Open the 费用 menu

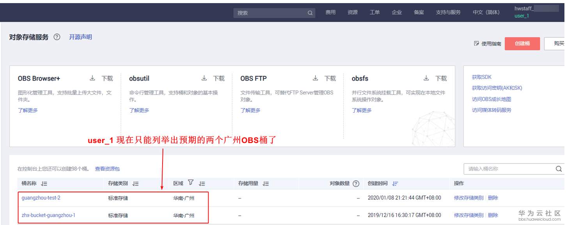(331, 12)
